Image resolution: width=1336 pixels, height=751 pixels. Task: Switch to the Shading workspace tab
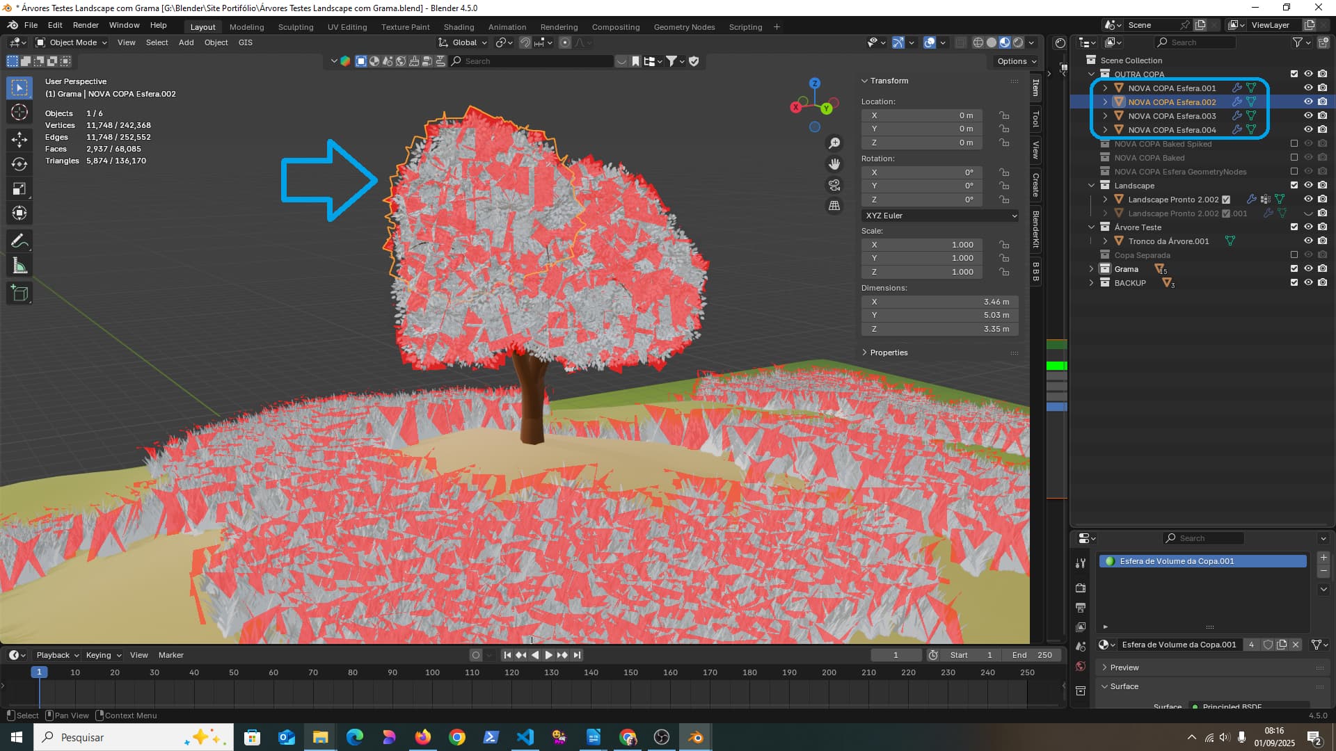click(x=459, y=27)
